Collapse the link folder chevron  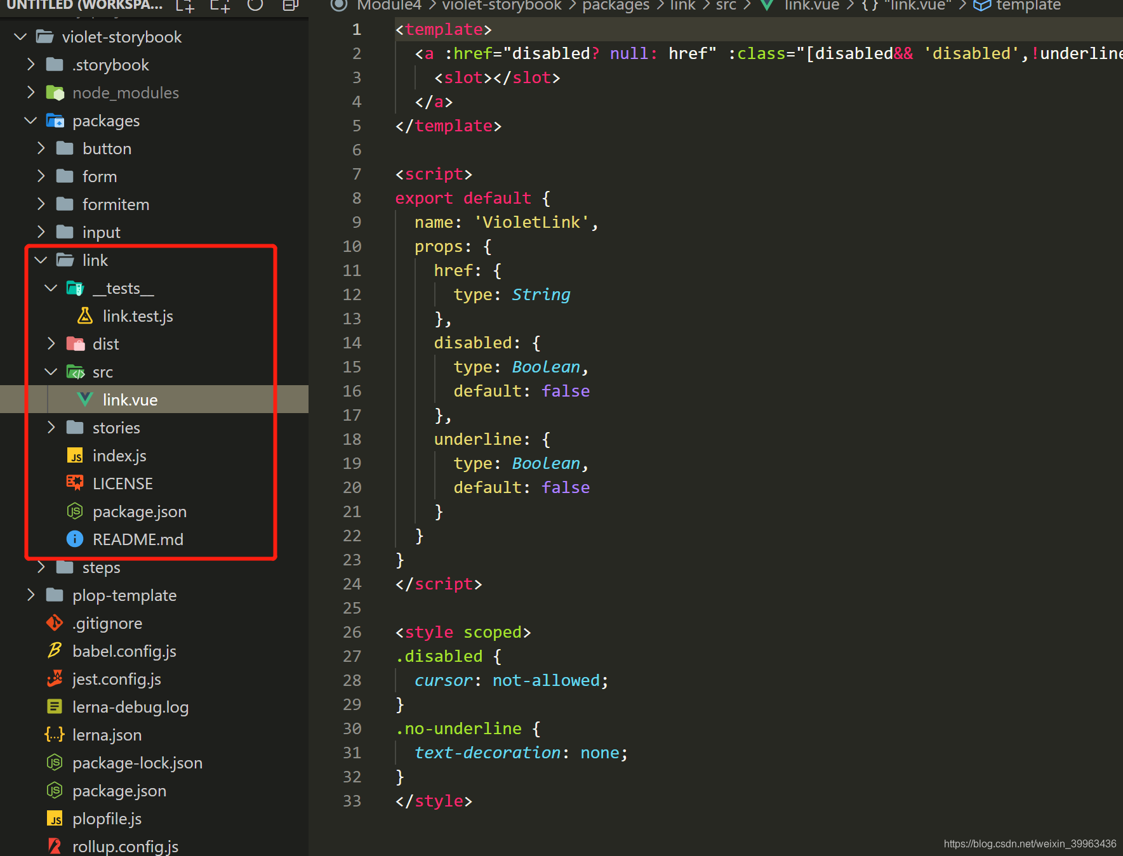coord(41,260)
